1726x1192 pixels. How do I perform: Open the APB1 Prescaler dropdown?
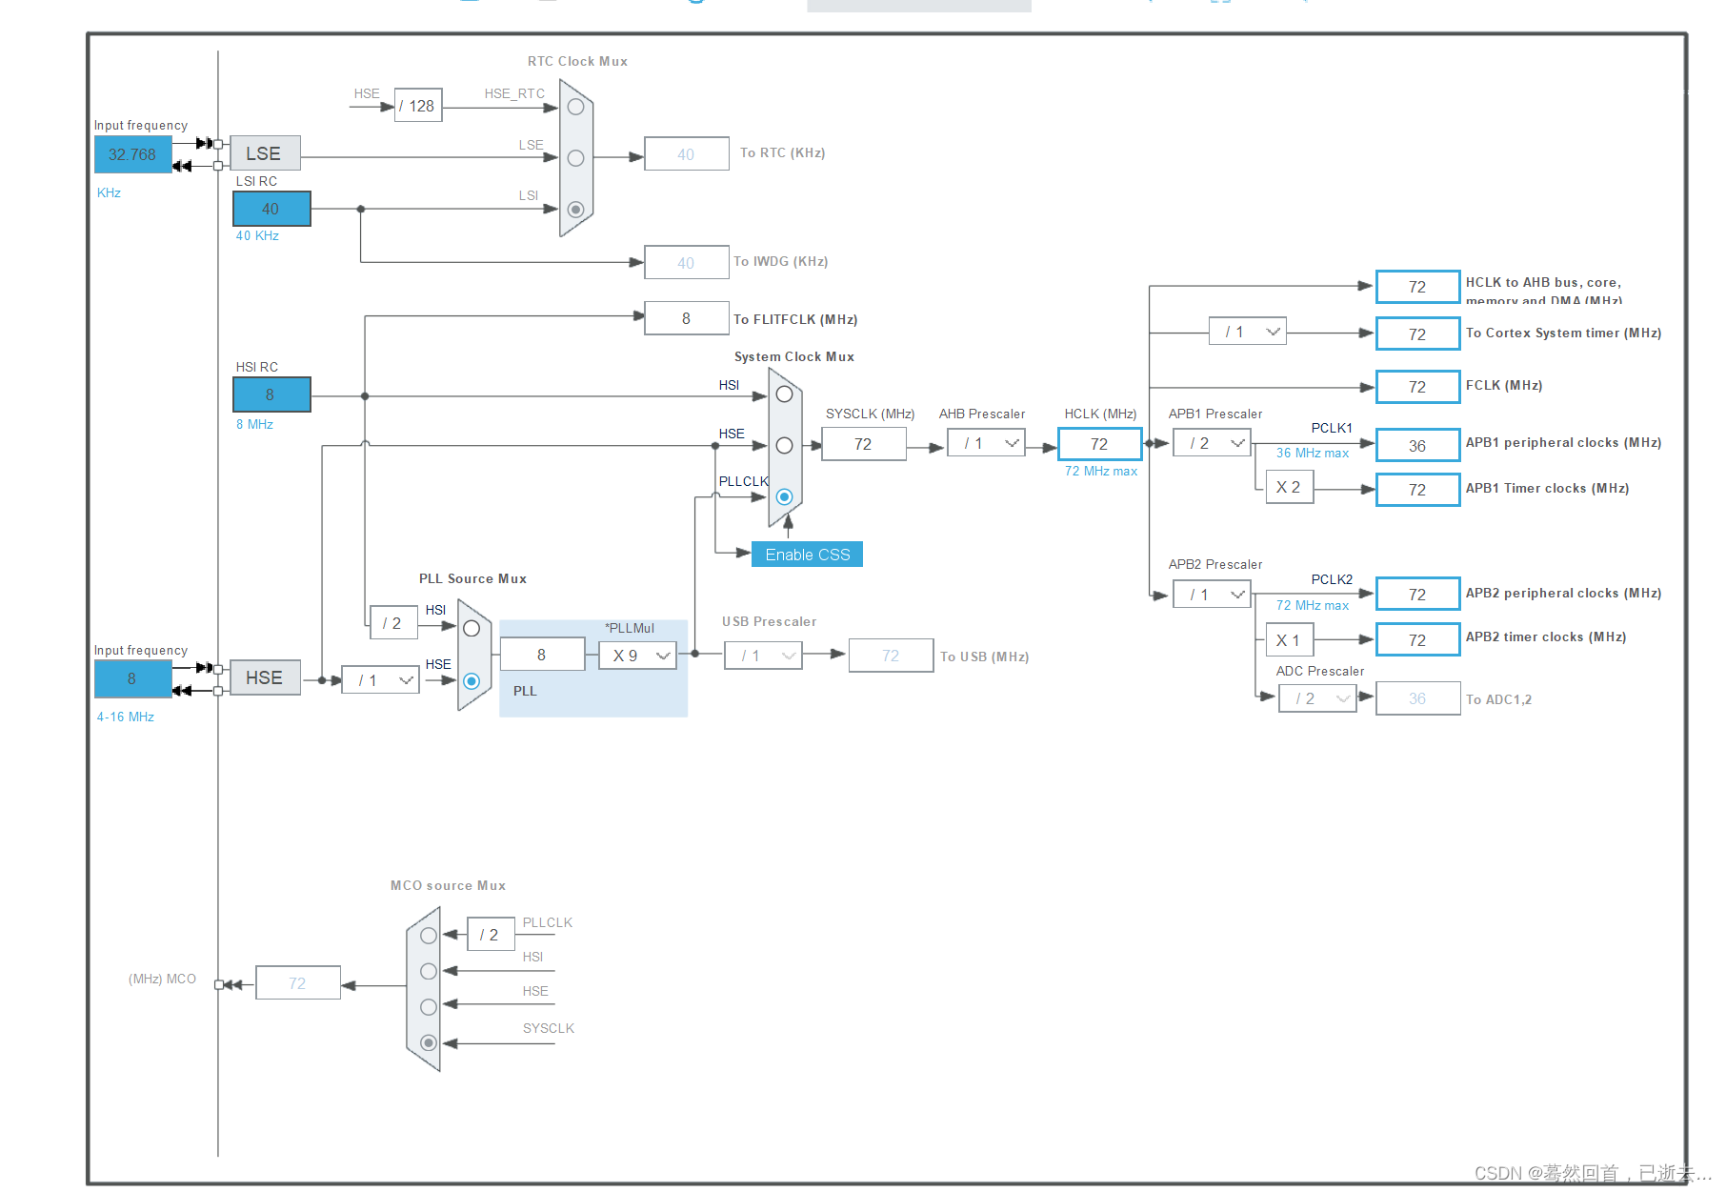point(1212,443)
